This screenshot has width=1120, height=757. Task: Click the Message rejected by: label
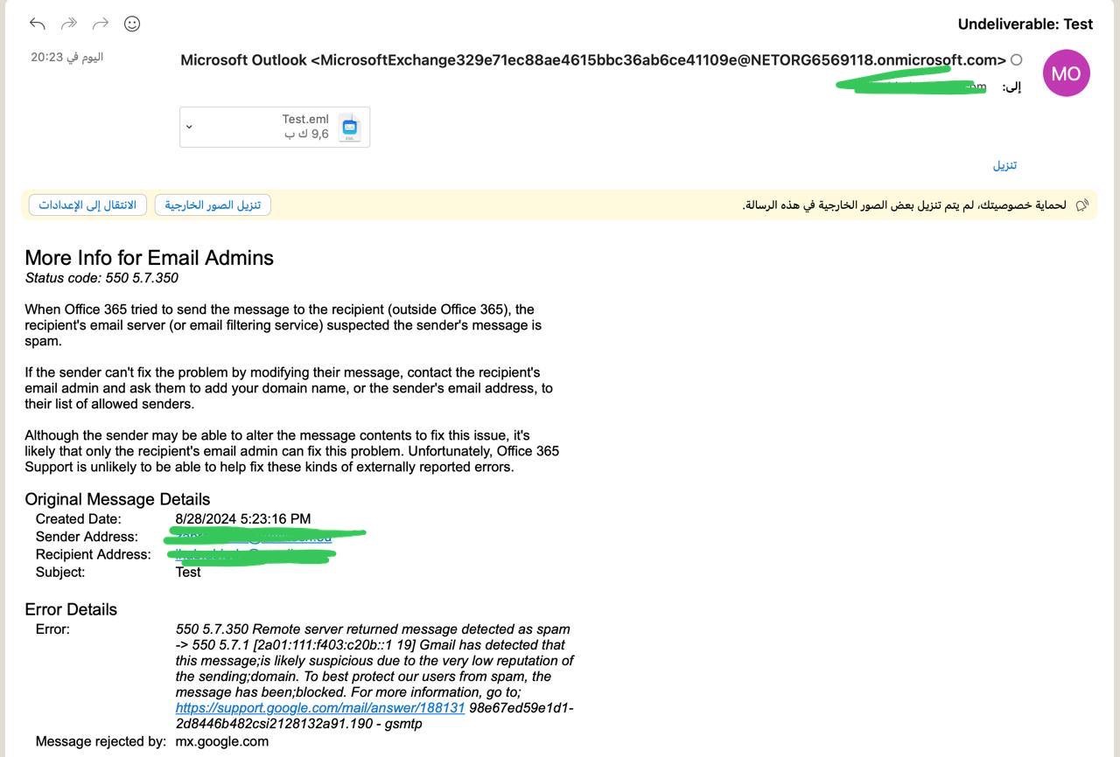point(101,741)
